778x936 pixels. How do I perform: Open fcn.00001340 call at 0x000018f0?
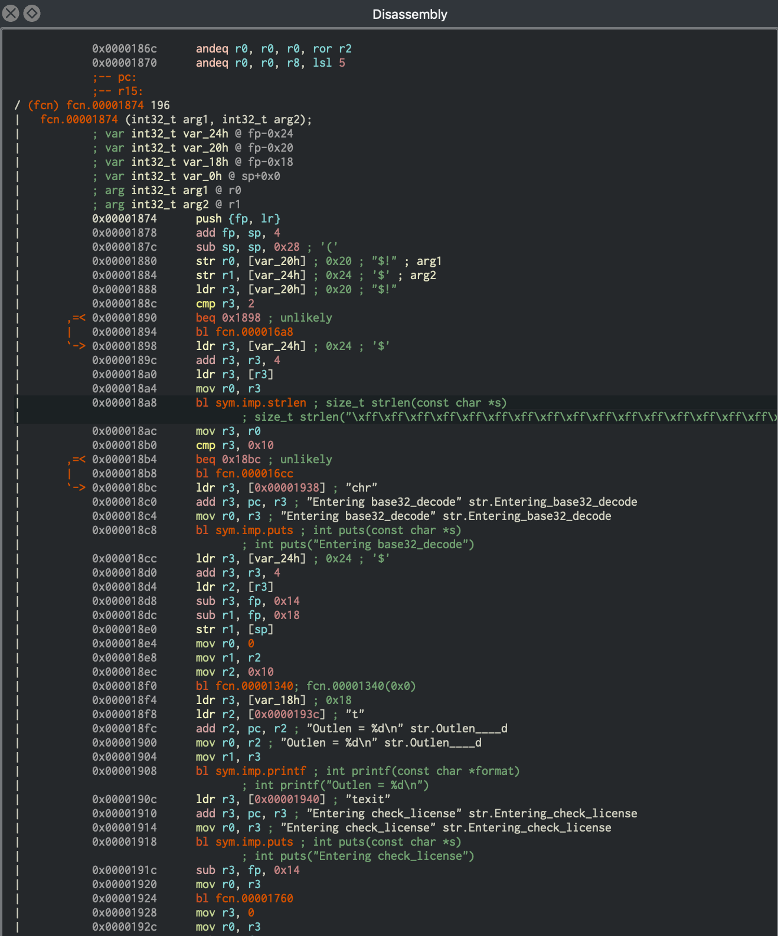254,686
